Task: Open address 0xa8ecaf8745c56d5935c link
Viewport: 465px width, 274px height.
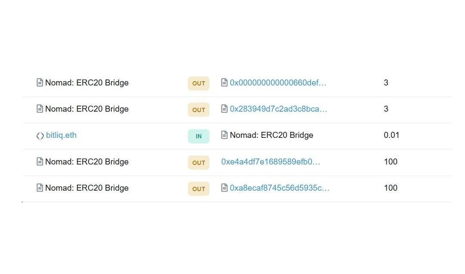Action: click(x=280, y=188)
